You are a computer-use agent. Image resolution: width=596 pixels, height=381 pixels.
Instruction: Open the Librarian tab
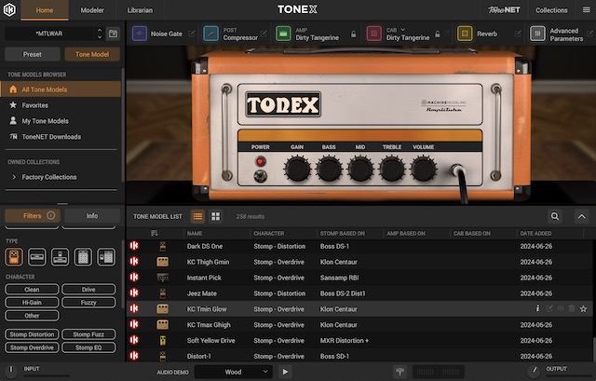[140, 9]
